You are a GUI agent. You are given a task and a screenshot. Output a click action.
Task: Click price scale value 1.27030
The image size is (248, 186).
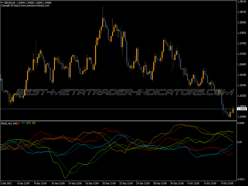click(x=242, y=54)
